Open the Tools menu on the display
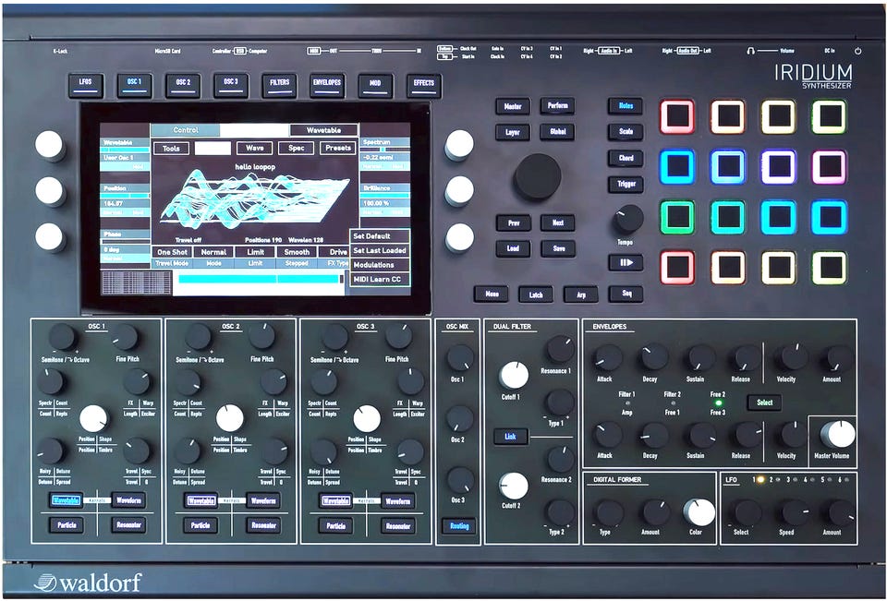The image size is (887, 601). (x=171, y=148)
